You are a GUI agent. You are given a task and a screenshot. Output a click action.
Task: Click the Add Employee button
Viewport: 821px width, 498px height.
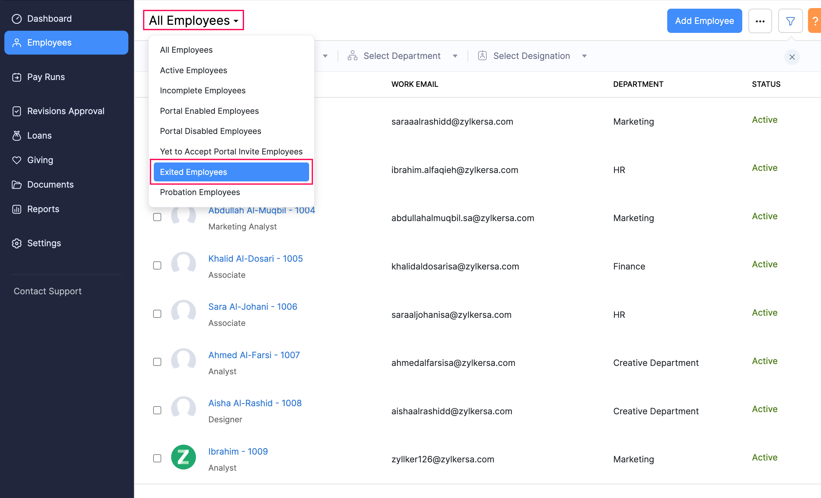point(704,21)
